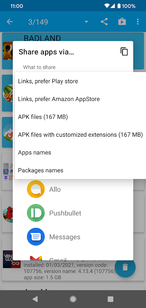Image resolution: width=146 pixels, height=308 pixels.
Task: Choose APK files (167 MB) option
Action: (x=81, y=117)
